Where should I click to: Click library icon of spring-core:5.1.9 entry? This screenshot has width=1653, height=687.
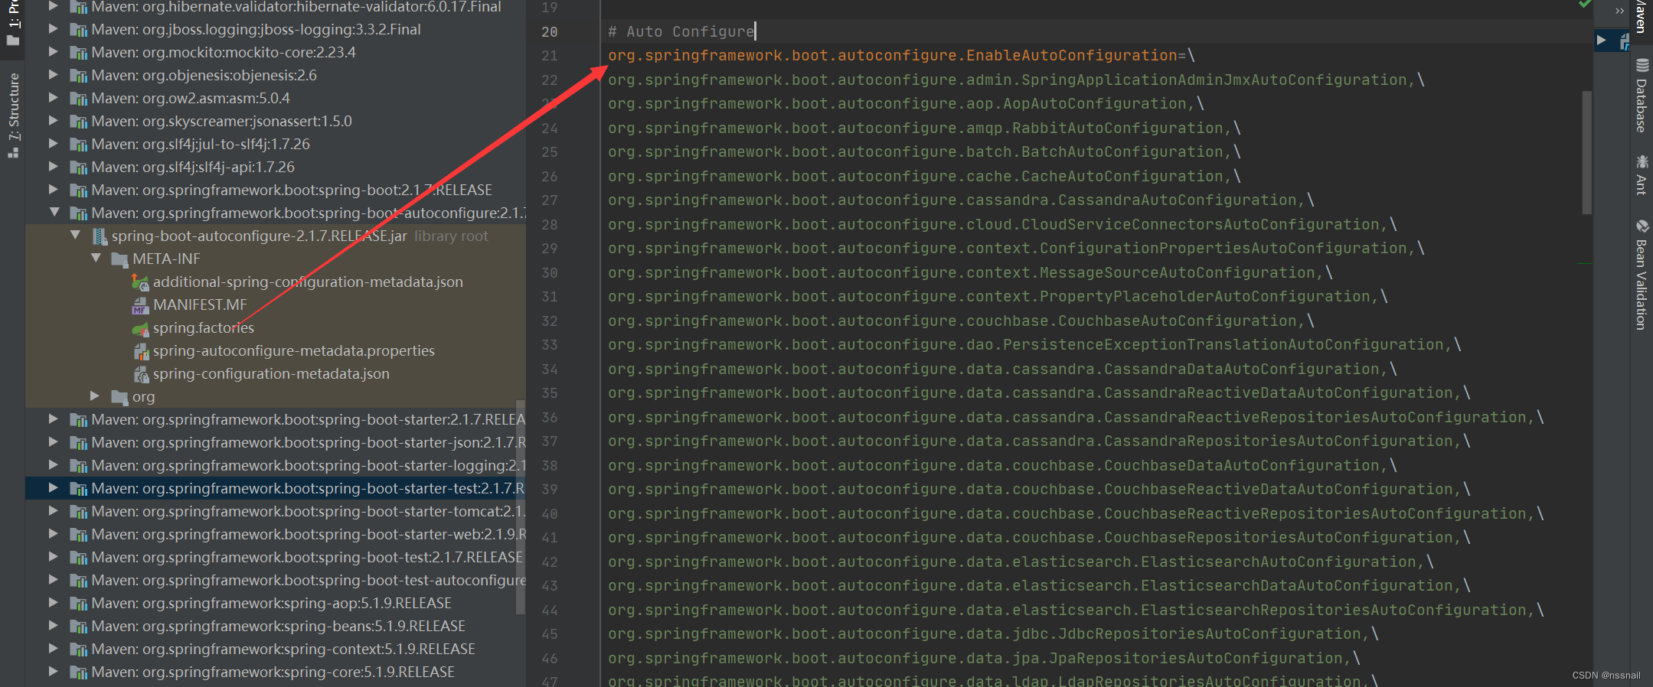tap(78, 672)
